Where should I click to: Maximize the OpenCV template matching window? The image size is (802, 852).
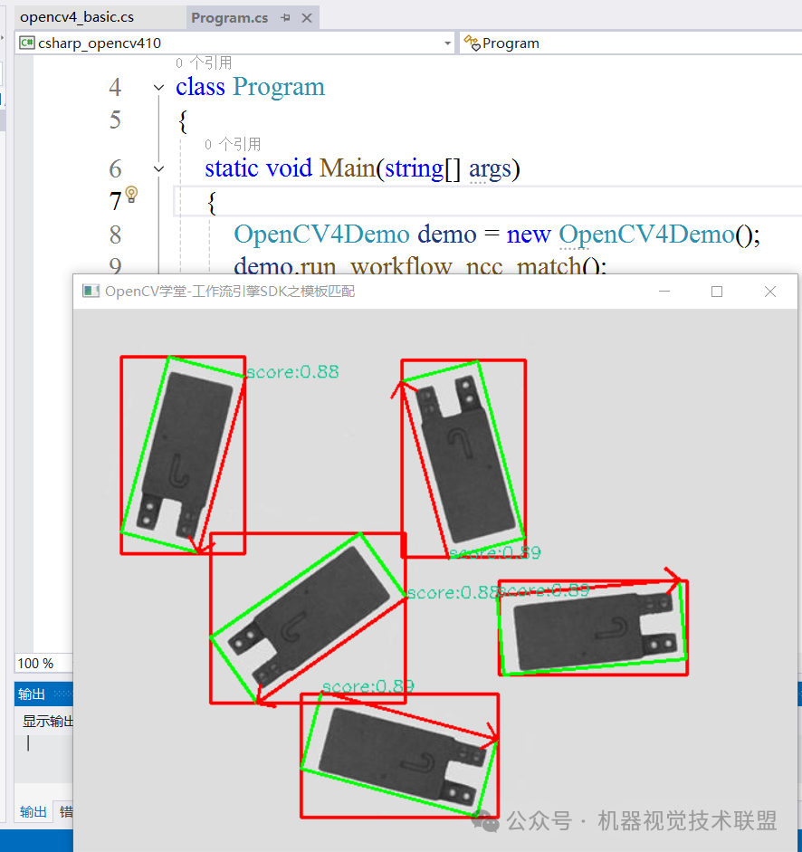[x=717, y=292]
